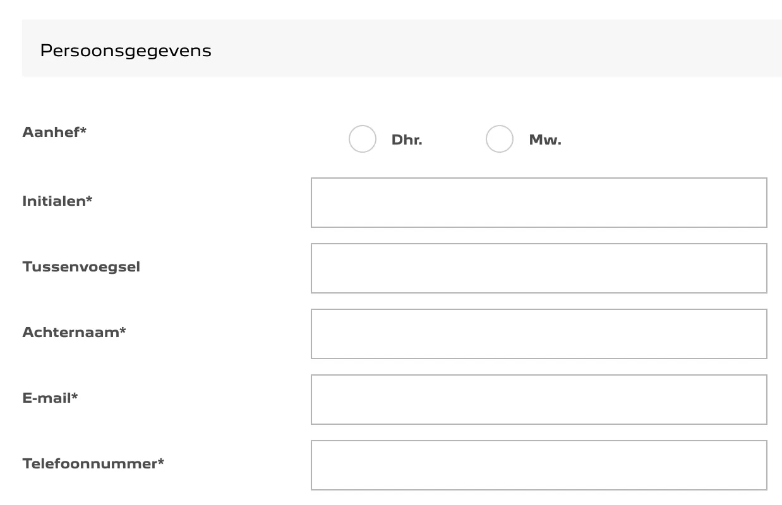The image size is (782, 505).
Task: Click the E-mail field label
Action: [50, 398]
